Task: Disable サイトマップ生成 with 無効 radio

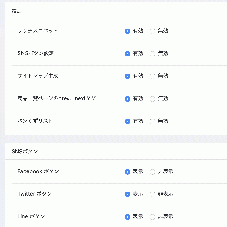Action: 152,76
